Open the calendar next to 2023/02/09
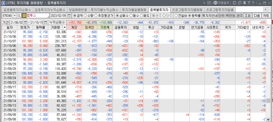Viewport: 273px width, 122px height. [69, 16]
